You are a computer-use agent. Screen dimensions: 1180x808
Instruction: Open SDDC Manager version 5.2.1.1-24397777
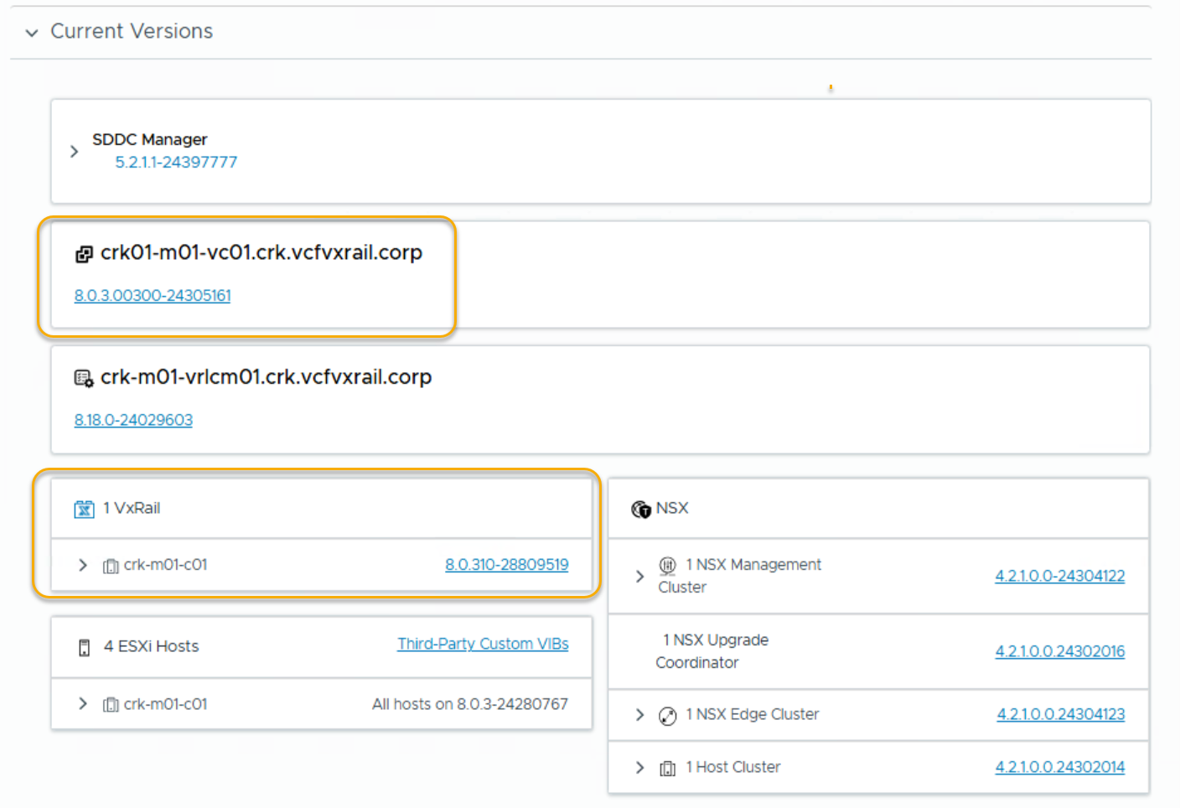coord(176,162)
